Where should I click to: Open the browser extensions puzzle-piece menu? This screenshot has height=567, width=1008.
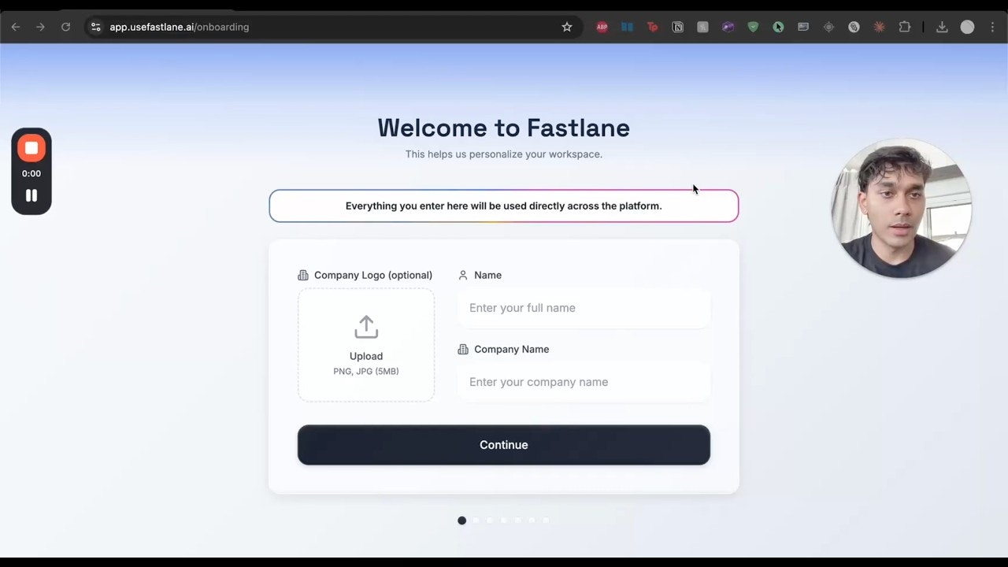coord(904,27)
